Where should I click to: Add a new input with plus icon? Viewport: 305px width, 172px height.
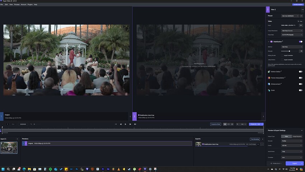pos(17,139)
